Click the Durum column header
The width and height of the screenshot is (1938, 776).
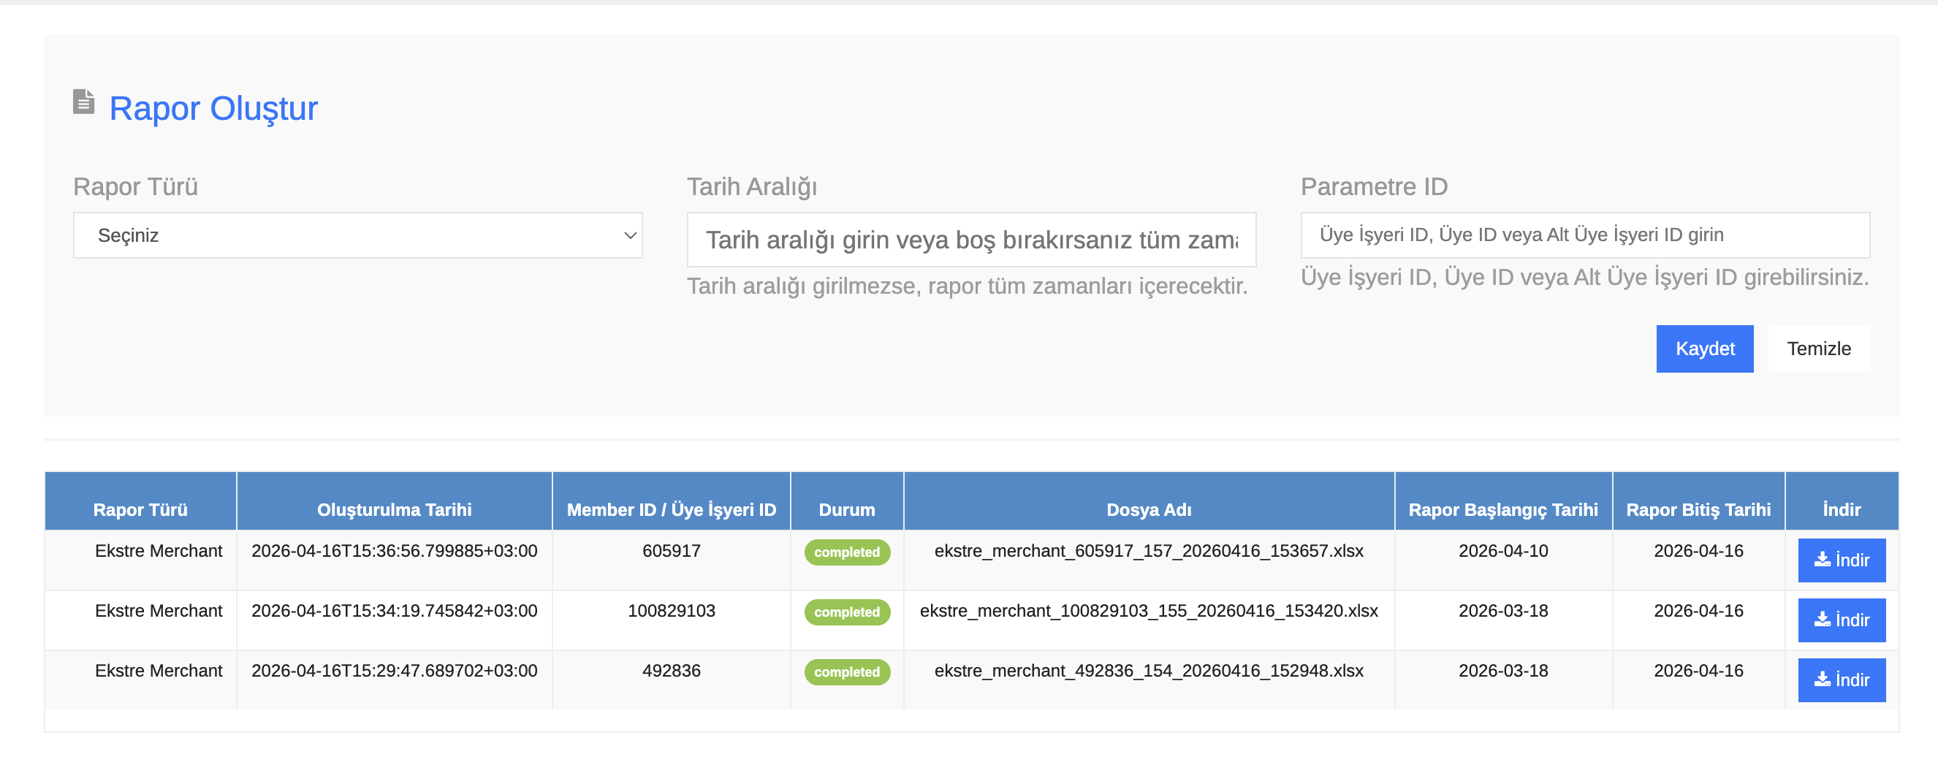(846, 509)
